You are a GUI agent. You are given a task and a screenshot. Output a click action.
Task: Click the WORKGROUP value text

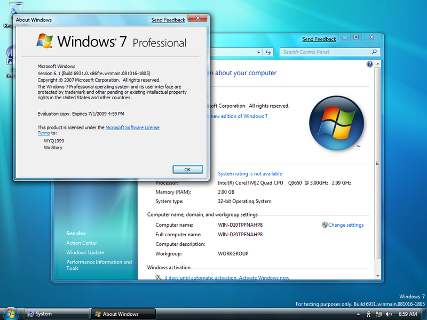[233, 254]
